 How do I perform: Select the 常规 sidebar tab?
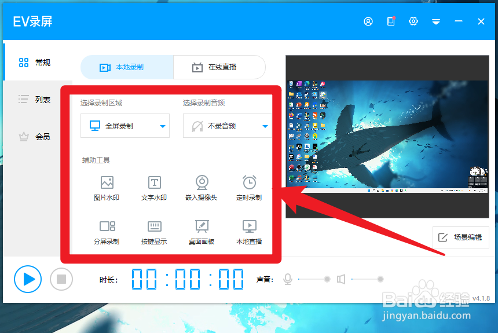[x=34, y=63]
